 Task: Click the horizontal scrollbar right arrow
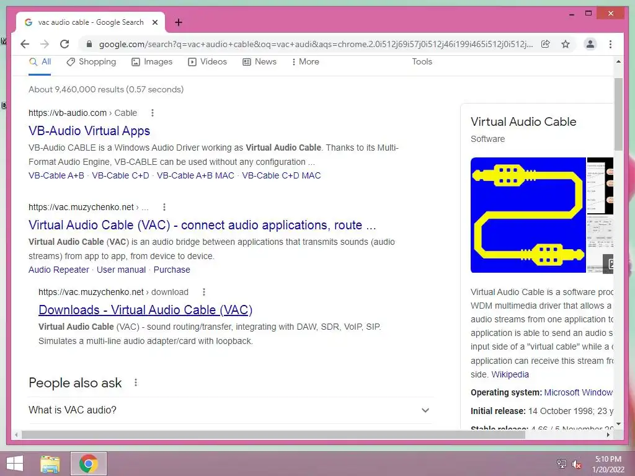tap(608, 435)
